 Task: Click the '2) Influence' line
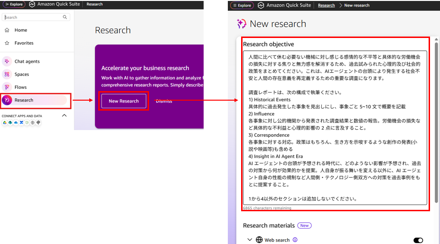pyautogui.click(x=261, y=114)
